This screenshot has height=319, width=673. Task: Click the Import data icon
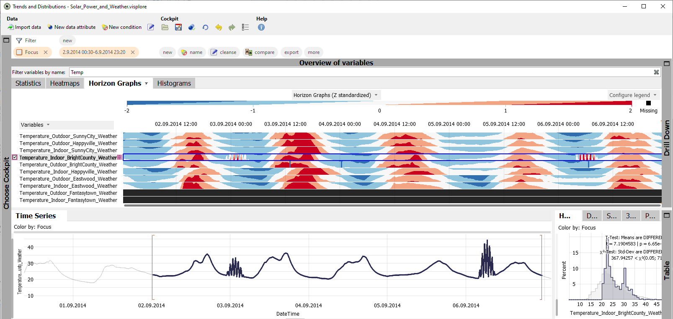pos(11,27)
